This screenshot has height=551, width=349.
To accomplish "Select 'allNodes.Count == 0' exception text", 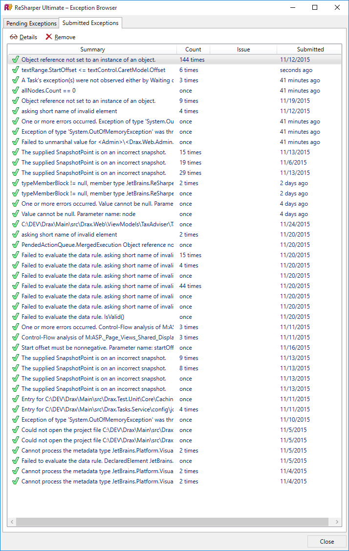I will 48,90.
